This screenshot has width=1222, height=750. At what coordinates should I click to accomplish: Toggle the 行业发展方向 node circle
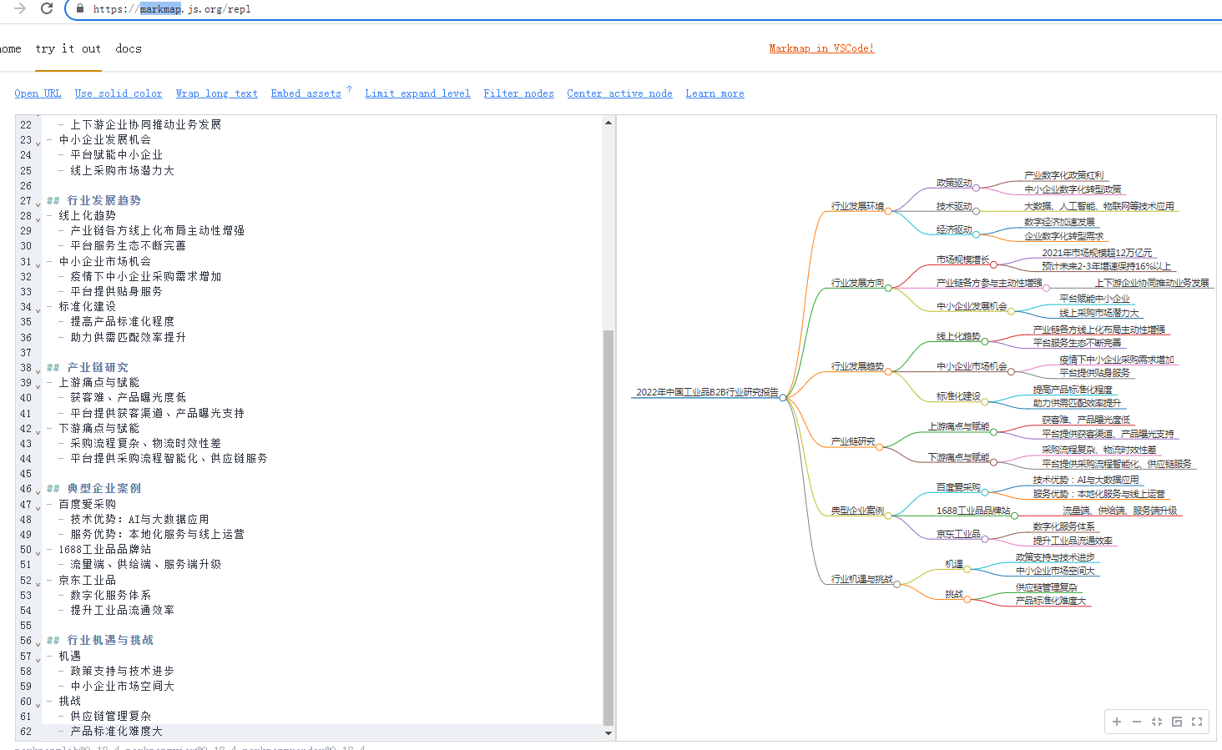[x=888, y=288]
